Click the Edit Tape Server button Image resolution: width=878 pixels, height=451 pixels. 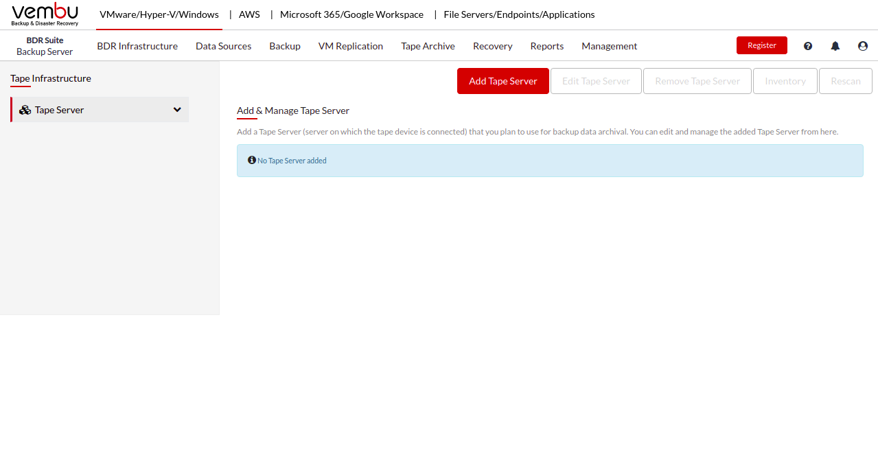click(596, 81)
